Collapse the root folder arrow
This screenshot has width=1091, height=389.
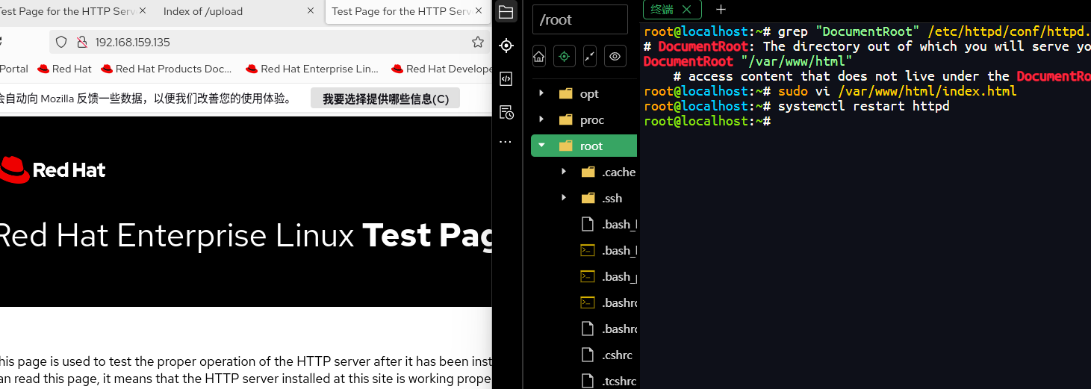click(541, 146)
